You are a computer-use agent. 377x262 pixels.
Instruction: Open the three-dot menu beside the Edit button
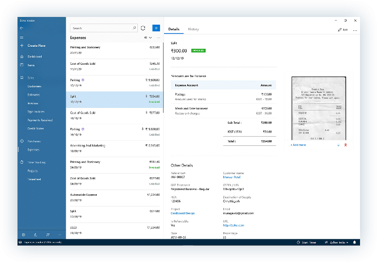tap(355, 30)
